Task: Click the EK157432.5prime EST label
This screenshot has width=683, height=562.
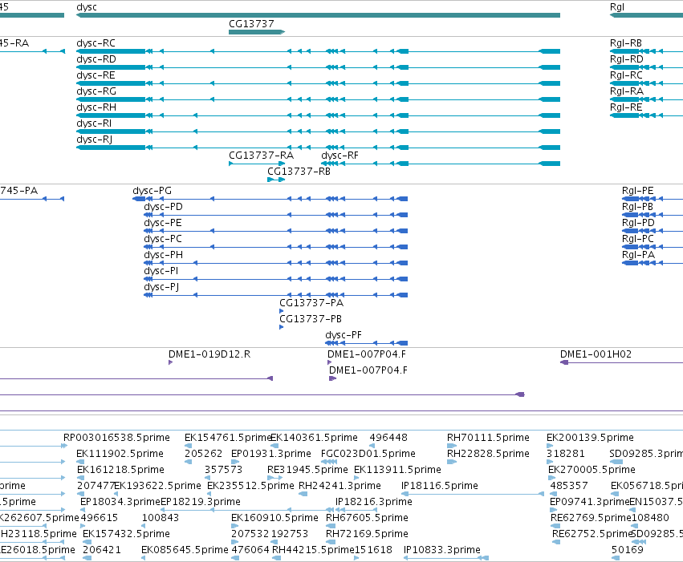Action: [126, 533]
